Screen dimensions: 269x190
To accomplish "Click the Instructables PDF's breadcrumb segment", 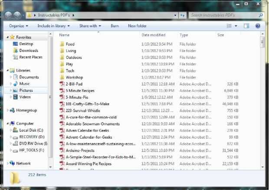I will (54, 15).
